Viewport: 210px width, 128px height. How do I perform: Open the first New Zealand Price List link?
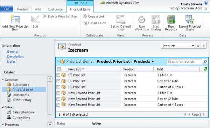[84, 93]
